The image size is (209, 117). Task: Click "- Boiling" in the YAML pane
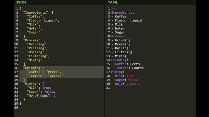[x=120, y=48]
